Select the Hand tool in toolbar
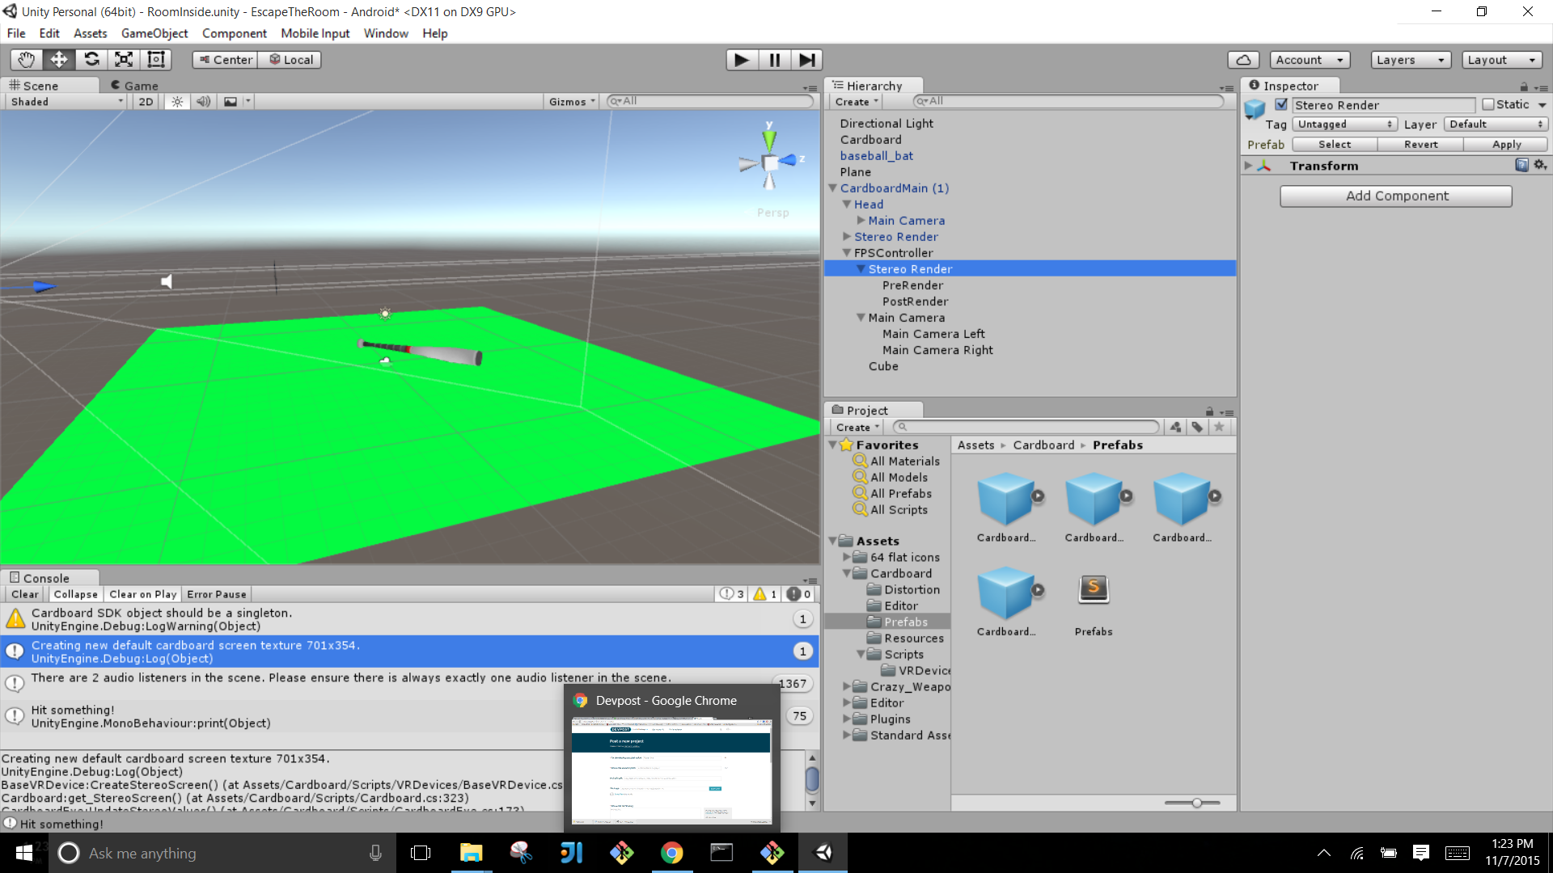The image size is (1553, 873). 26,60
